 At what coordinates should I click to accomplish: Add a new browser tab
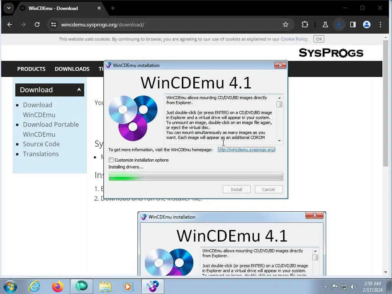point(113,8)
